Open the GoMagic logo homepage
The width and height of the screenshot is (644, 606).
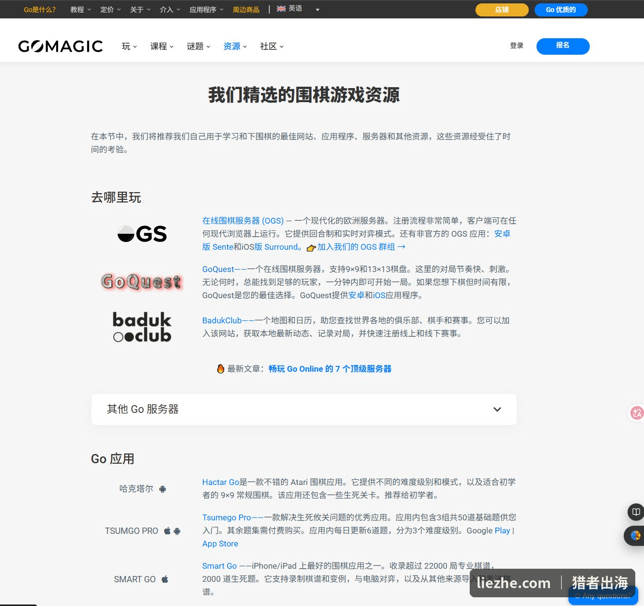pos(61,46)
